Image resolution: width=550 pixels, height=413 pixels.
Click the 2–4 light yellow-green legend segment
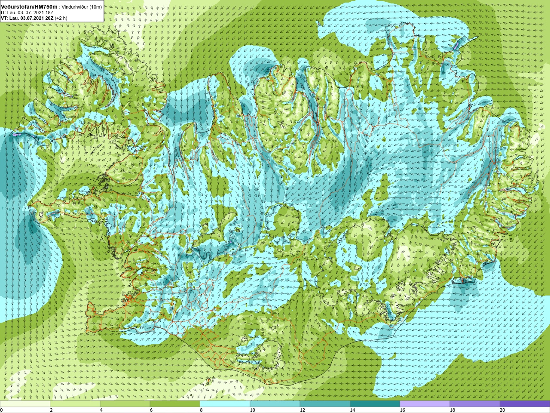[x=75, y=404]
